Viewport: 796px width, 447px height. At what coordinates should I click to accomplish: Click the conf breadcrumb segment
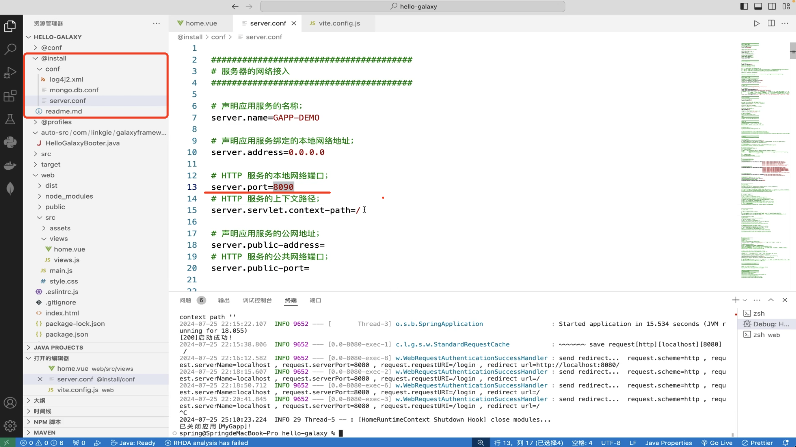tap(218, 37)
